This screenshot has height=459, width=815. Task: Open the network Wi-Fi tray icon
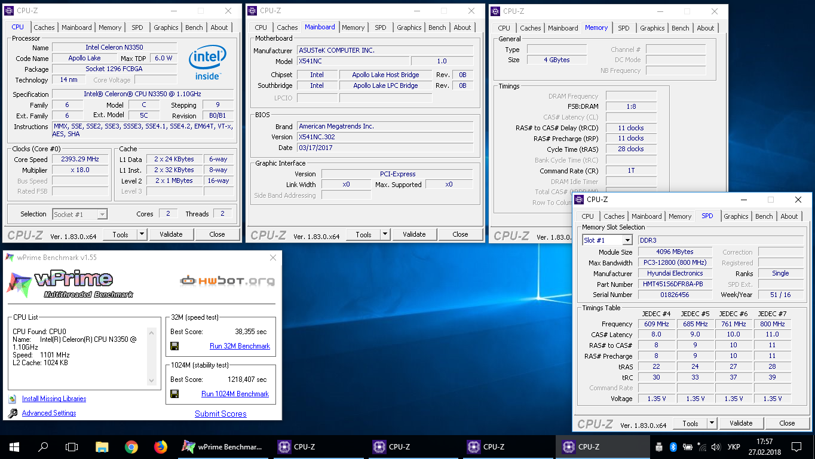click(702, 446)
